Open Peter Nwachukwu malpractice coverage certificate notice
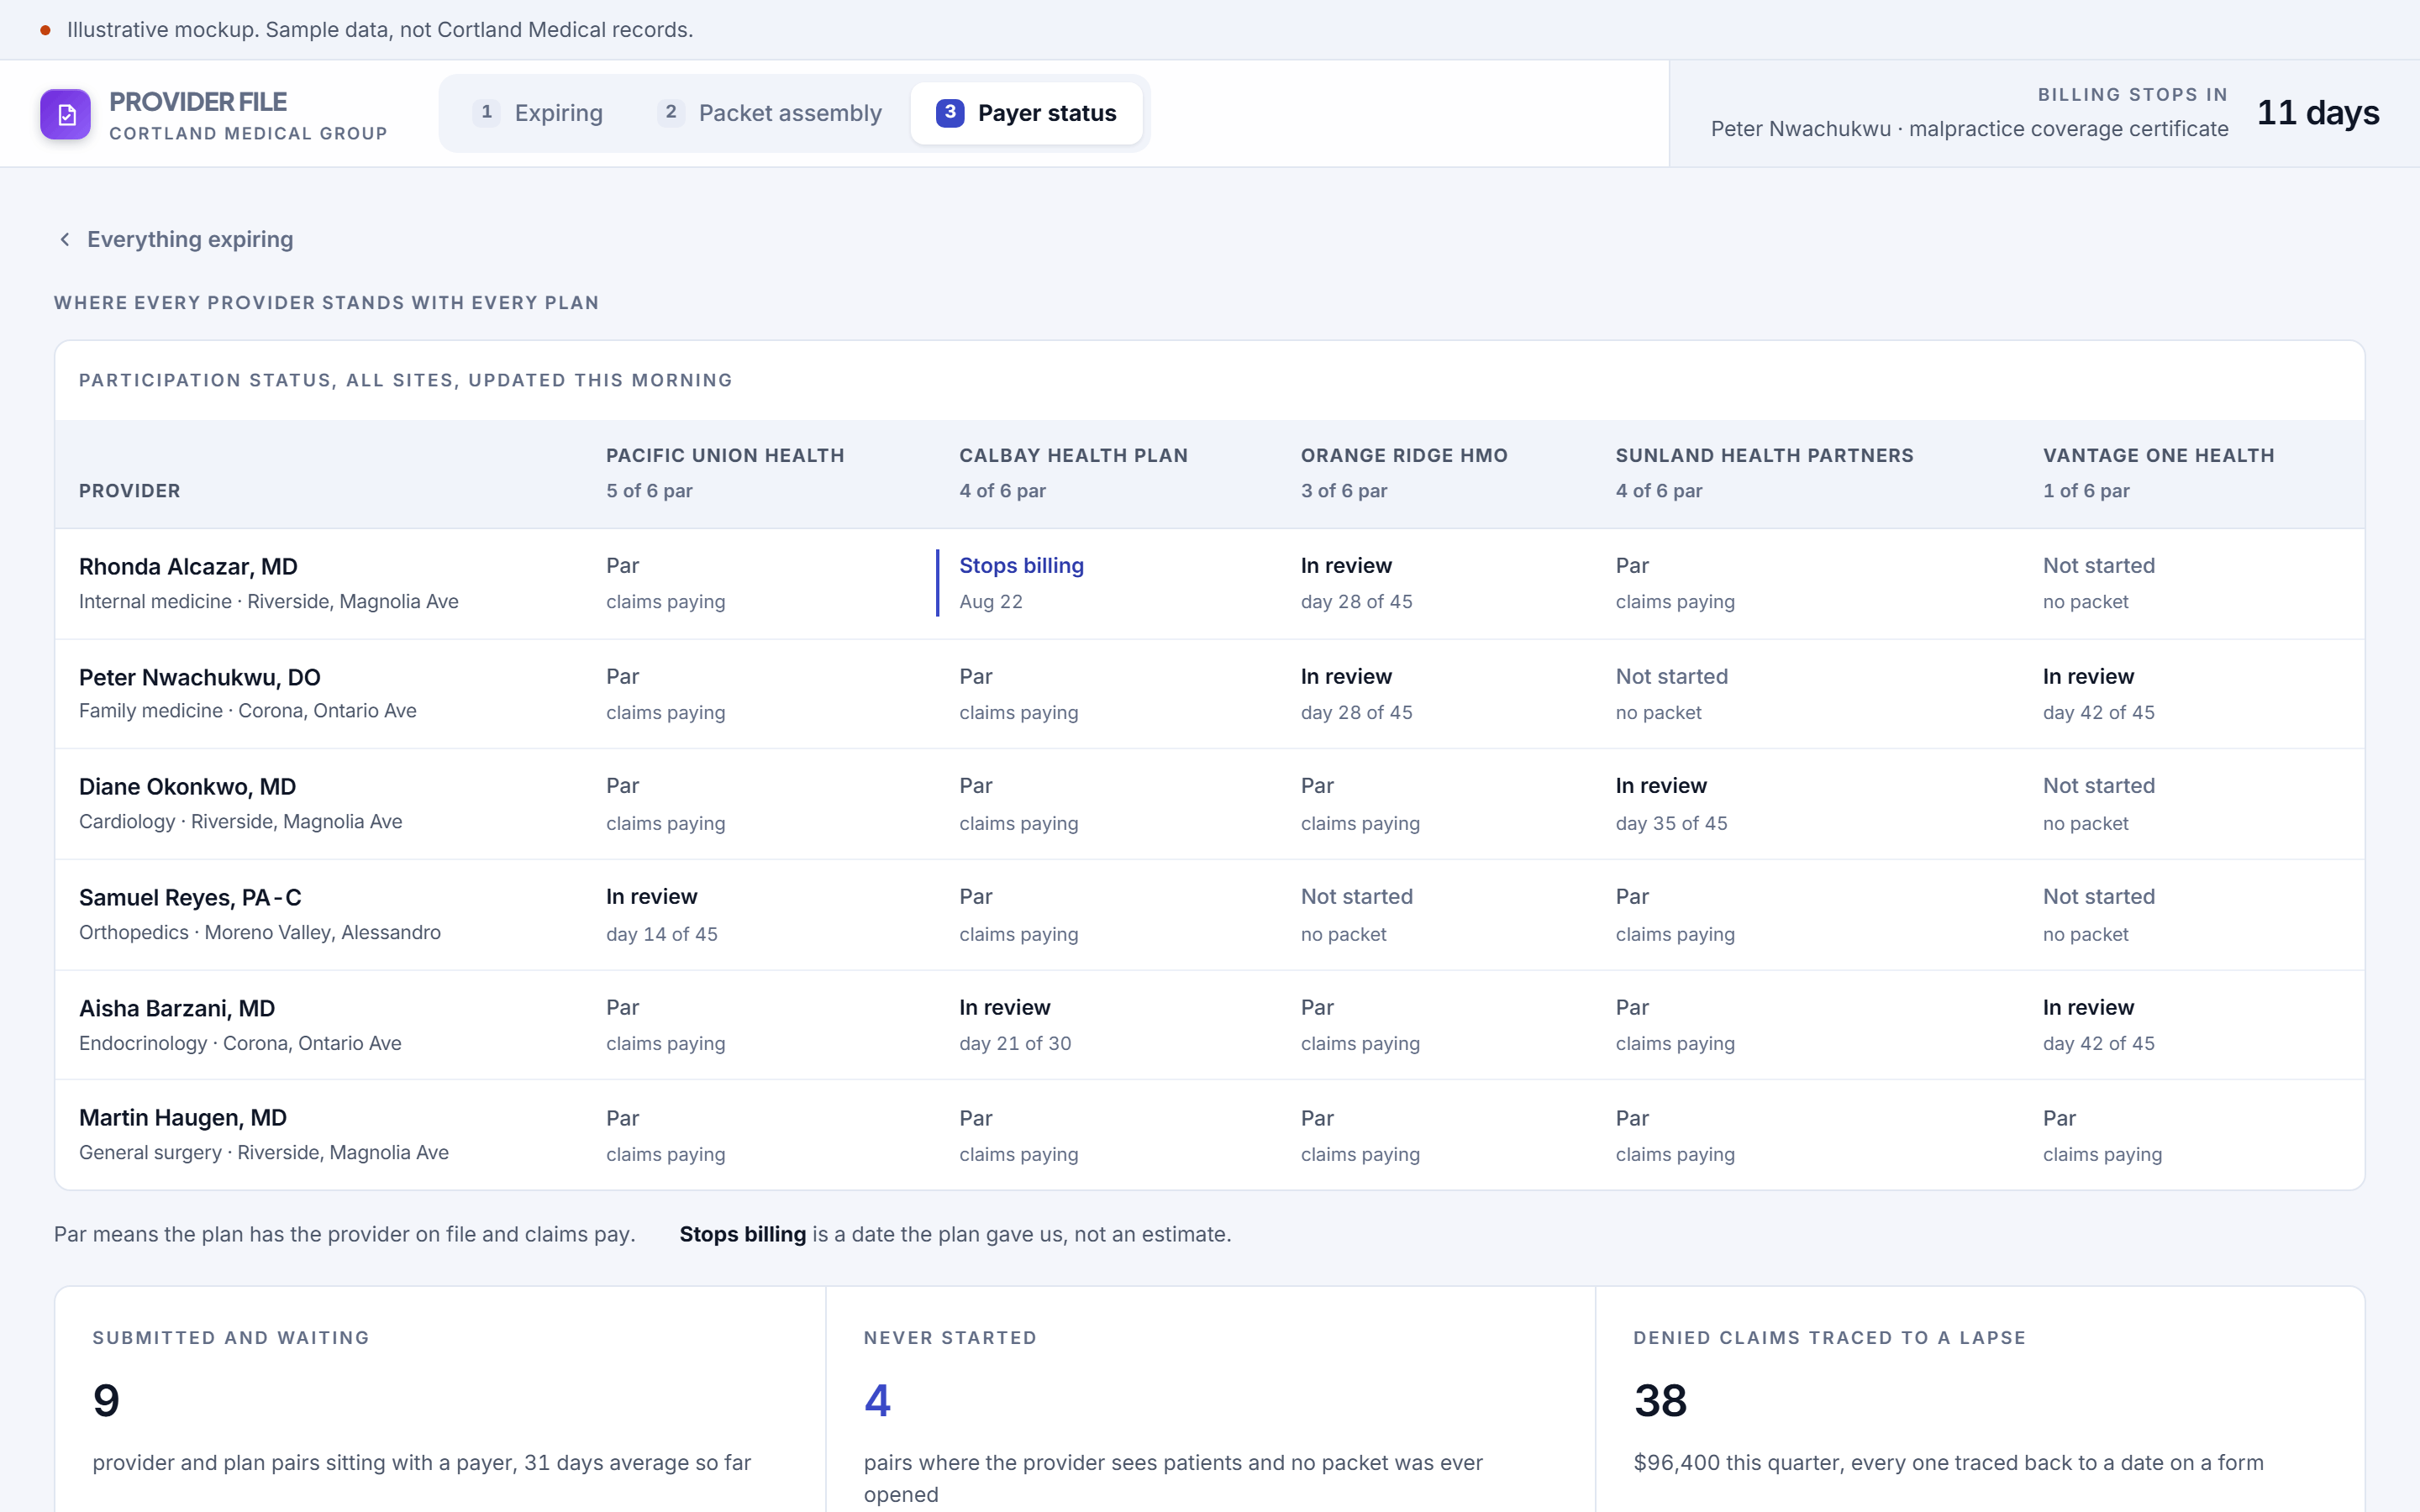Viewport: 2420px width, 1512px height. 1969,129
